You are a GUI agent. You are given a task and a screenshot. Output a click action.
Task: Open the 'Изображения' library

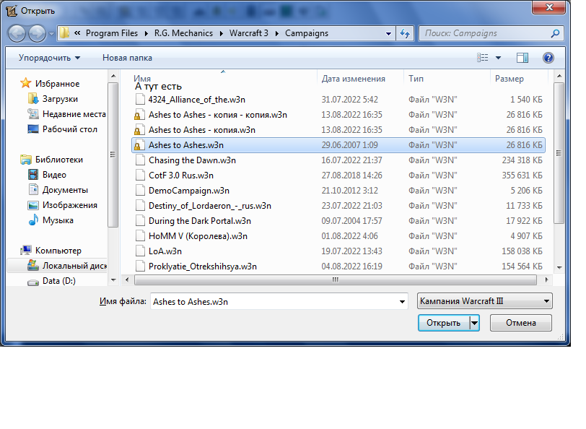tap(69, 205)
